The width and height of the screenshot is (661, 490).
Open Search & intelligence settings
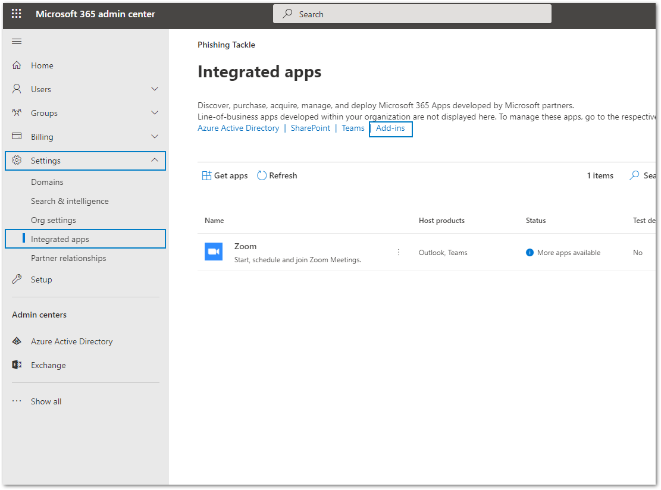click(70, 201)
